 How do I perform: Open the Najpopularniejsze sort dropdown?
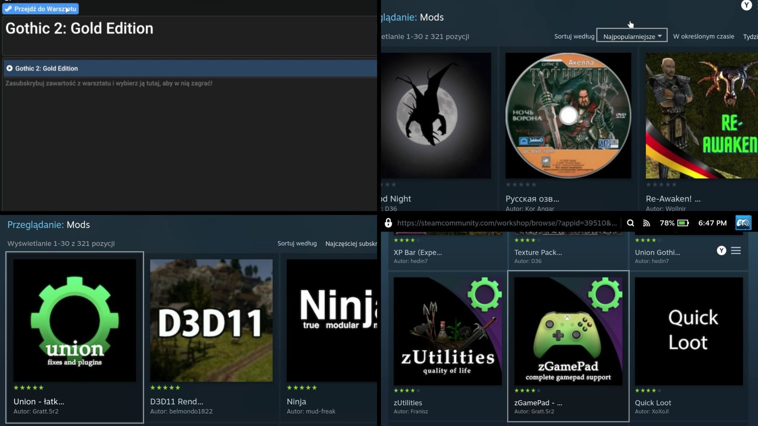click(x=632, y=36)
